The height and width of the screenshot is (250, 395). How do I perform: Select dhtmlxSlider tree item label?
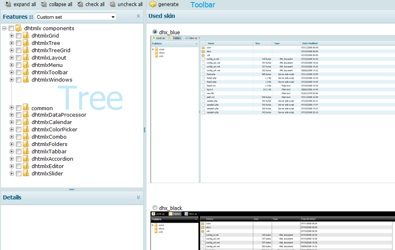click(x=47, y=174)
